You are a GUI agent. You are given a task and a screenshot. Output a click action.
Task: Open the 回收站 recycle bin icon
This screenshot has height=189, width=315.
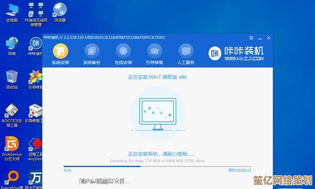pos(12,80)
